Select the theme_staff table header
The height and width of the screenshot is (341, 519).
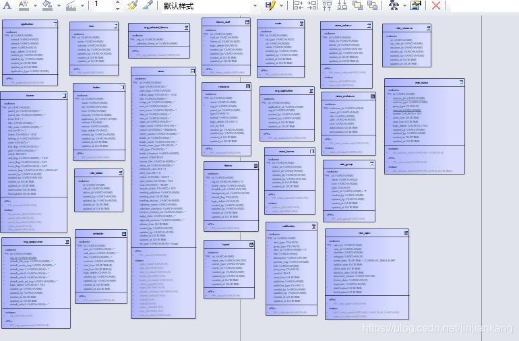click(x=226, y=22)
